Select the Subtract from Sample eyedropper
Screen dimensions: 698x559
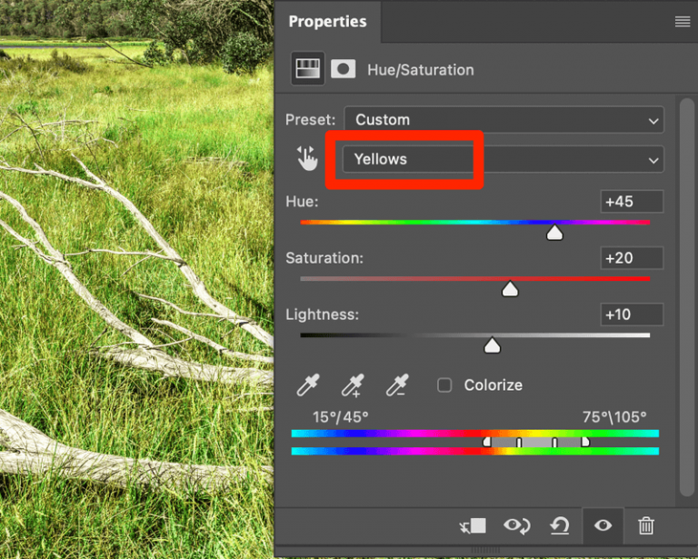pos(397,385)
